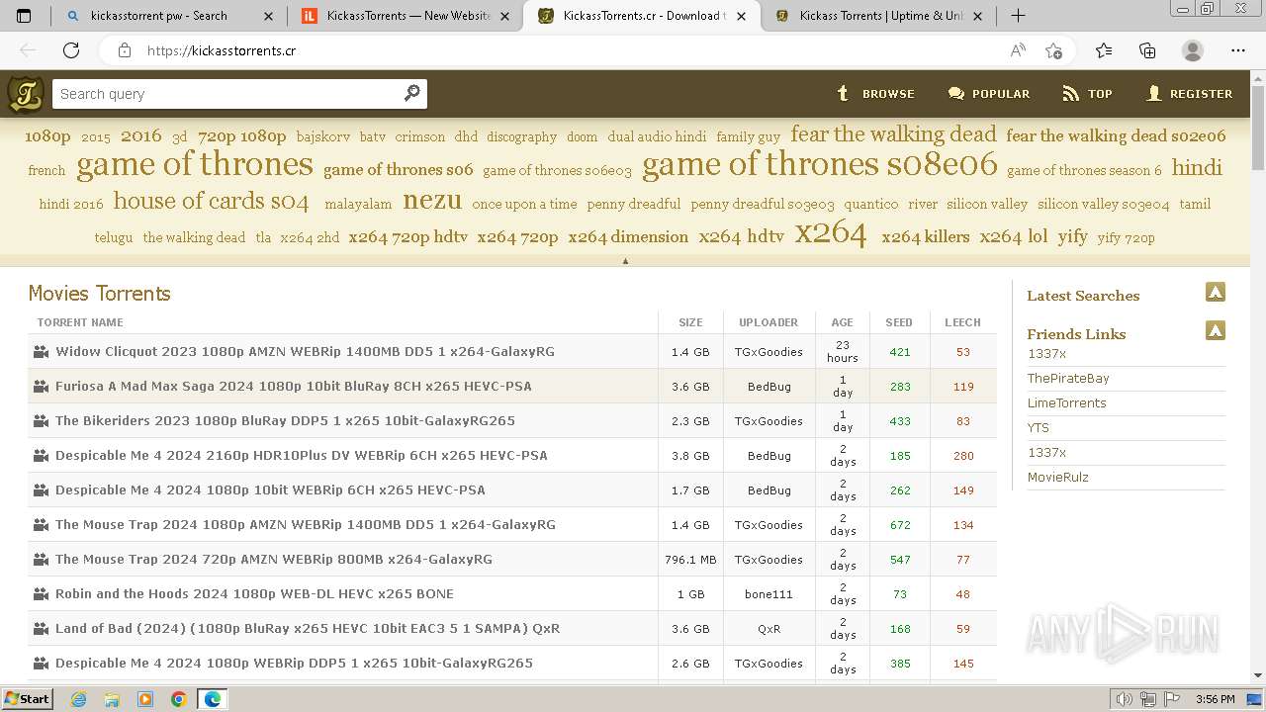This screenshot has width=1266, height=712.
Task: Open MovieRulz friend link
Action: 1057,477
